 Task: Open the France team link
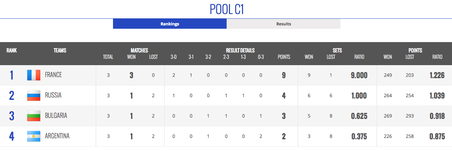[x=53, y=75]
